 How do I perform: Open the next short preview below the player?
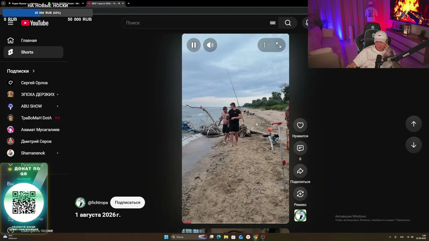coord(235,231)
